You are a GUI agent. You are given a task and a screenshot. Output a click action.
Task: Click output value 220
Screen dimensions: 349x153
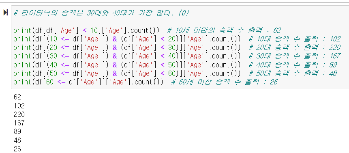(19, 114)
